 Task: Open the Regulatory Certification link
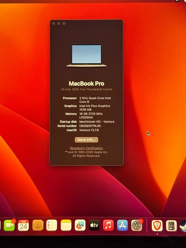pyautogui.click(x=86, y=148)
